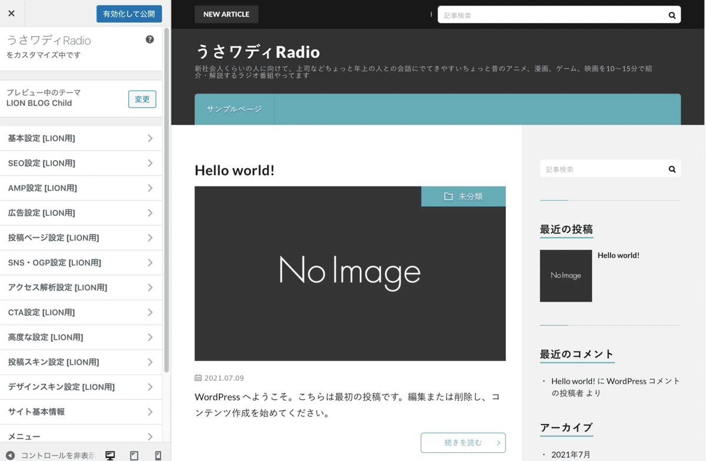This screenshot has height=461, width=706.
Task: Collapse controls with コントロールを非表示 arrow icon
Action: [10, 456]
